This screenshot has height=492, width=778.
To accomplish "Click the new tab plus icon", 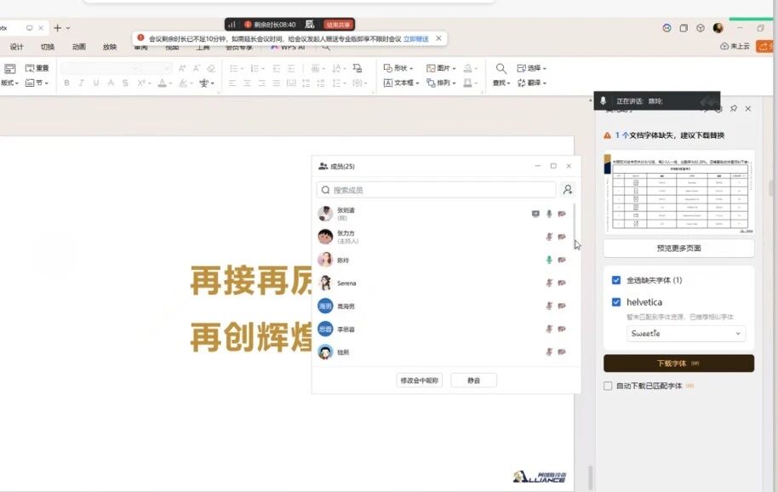I will click(x=57, y=28).
